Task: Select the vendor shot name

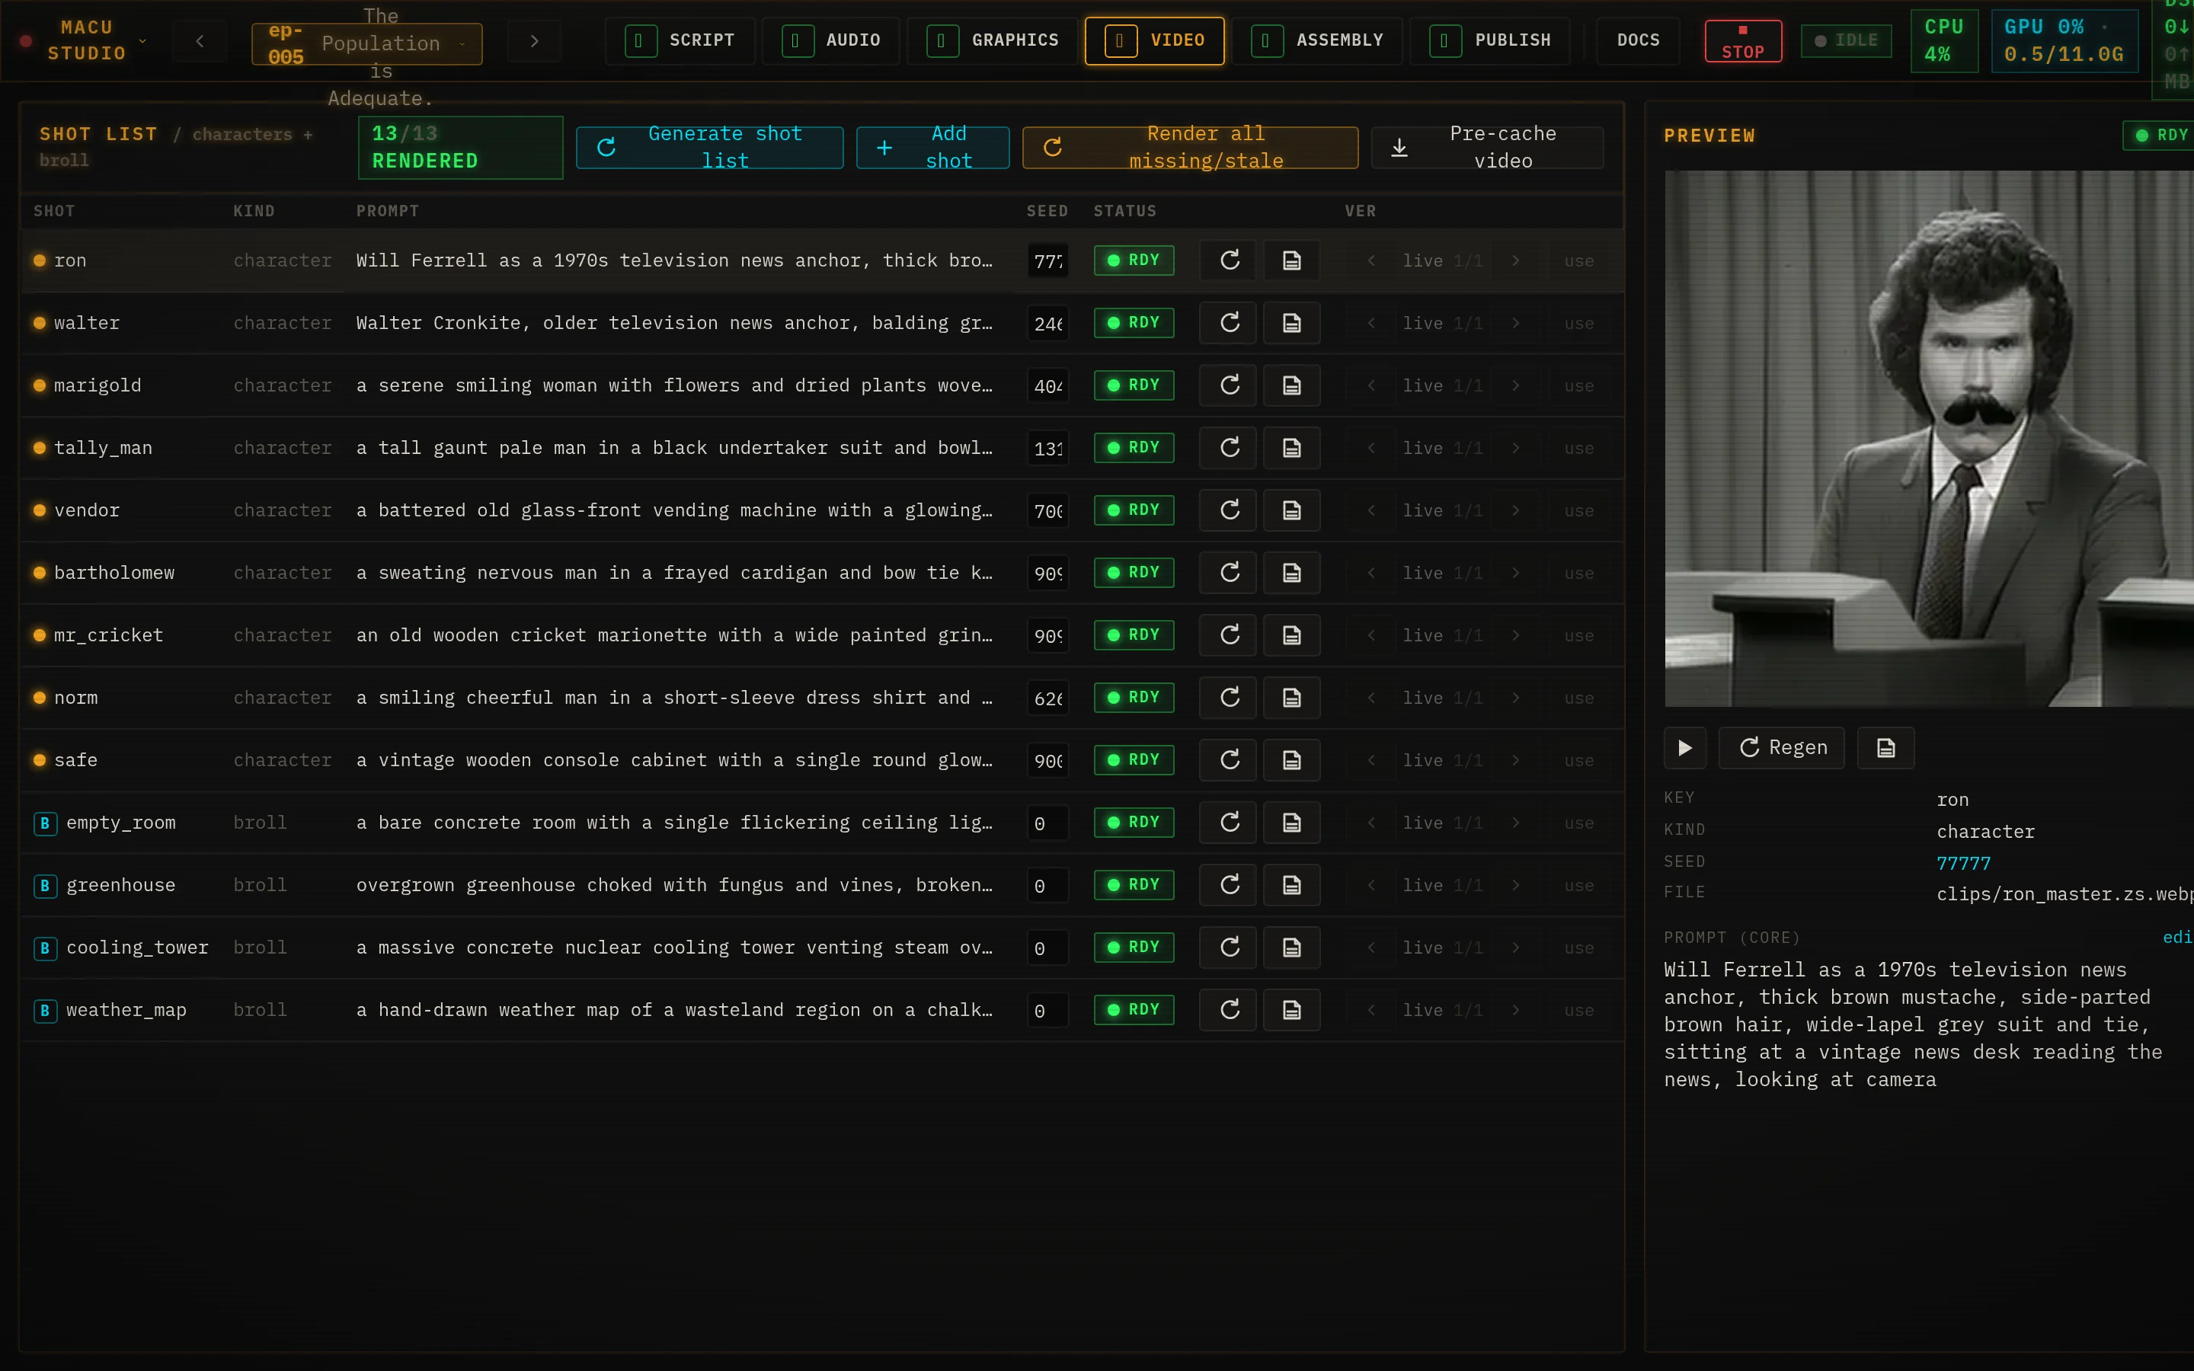Action: click(87, 510)
